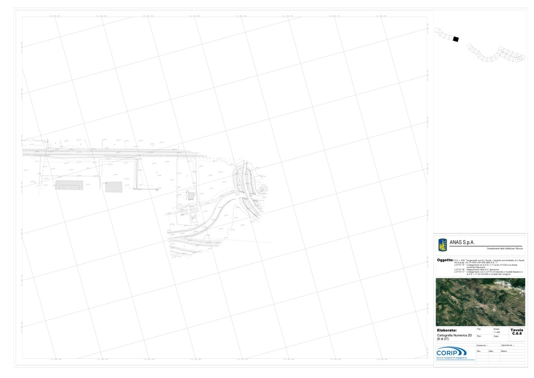Screen dimensions: 534x378
Task: Click the 'Elaborato:' heading
Action: [x=447, y=330]
